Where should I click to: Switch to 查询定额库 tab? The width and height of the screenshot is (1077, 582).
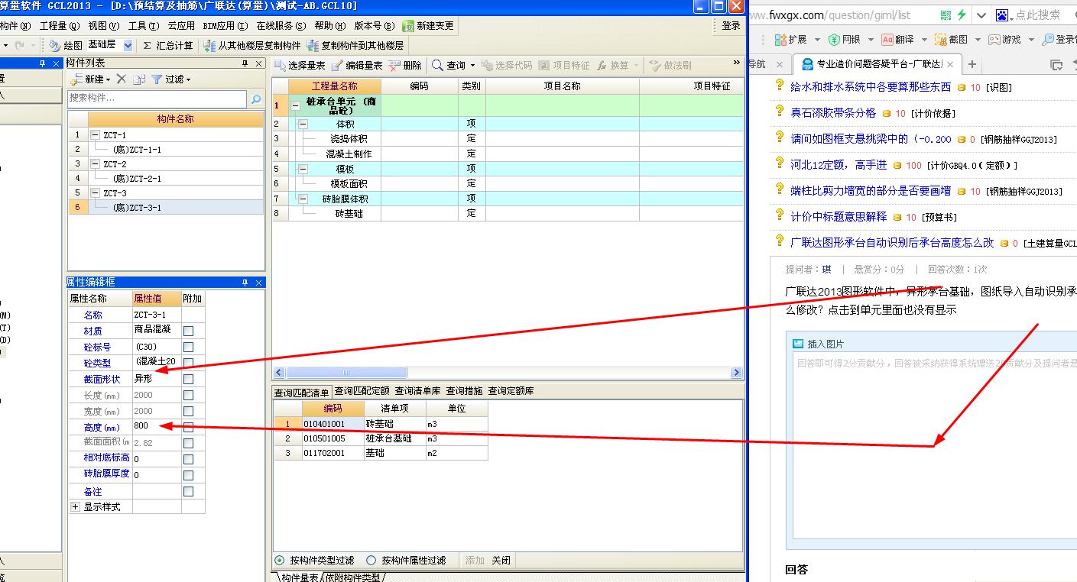coord(511,391)
